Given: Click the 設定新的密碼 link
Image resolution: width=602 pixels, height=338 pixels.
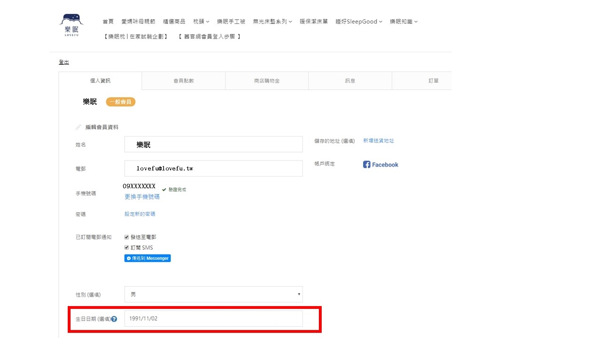Looking at the screenshot, I should point(140,214).
